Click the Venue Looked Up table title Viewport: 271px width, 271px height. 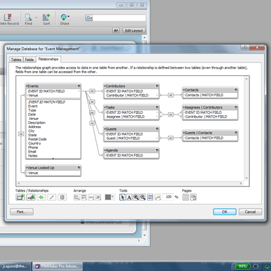point(41,168)
